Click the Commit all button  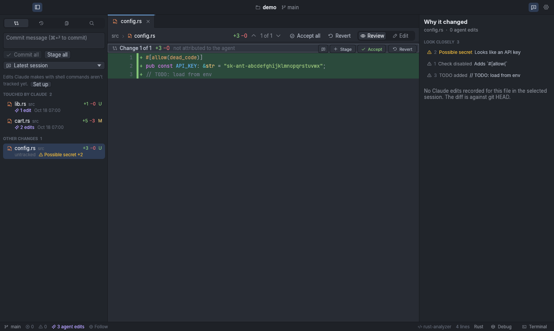(23, 55)
